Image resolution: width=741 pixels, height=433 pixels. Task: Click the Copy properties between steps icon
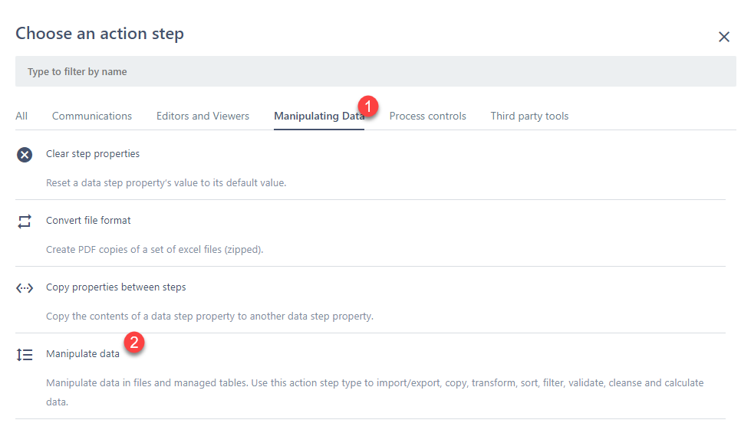tap(25, 288)
